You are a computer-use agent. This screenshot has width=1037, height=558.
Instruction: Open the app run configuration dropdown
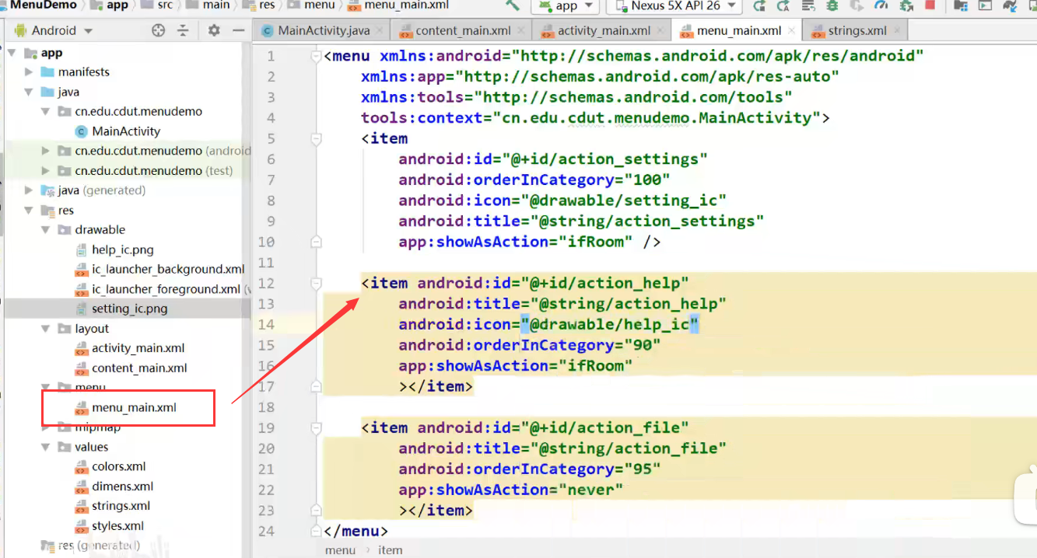pyautogui.click(x=566, y=5)
